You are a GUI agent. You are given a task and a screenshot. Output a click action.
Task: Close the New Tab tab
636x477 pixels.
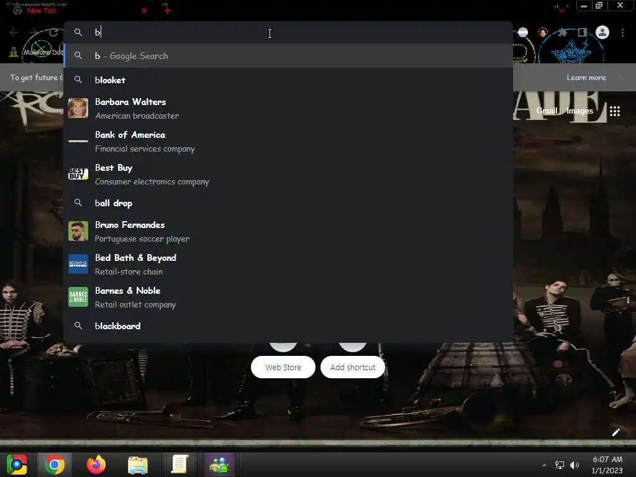click(x=144, y=11)
